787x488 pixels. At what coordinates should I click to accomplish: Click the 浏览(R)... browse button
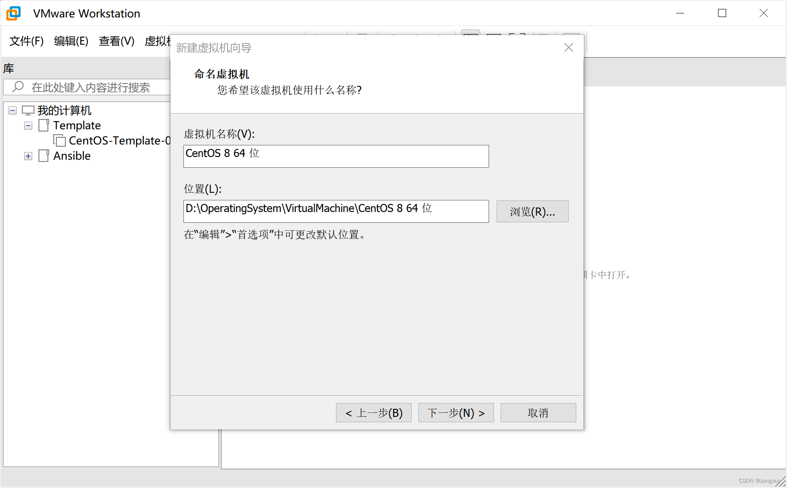click(x=532, y=212)
